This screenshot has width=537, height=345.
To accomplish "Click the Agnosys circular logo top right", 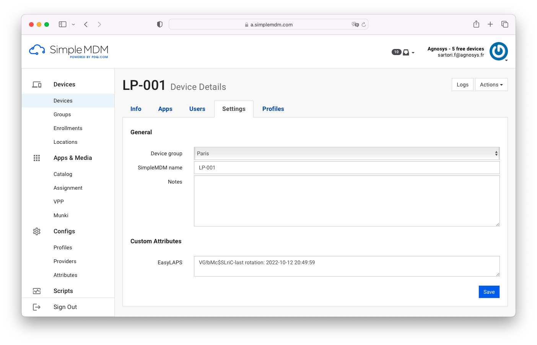I will 499,51.
